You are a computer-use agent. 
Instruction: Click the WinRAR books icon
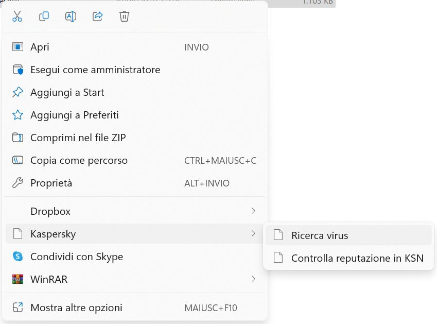pyautogui.click(x=18, y=279)
